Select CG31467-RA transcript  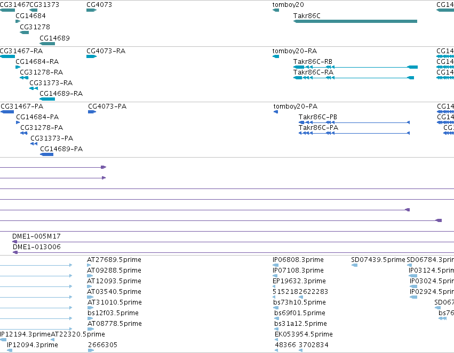[7, 56]
